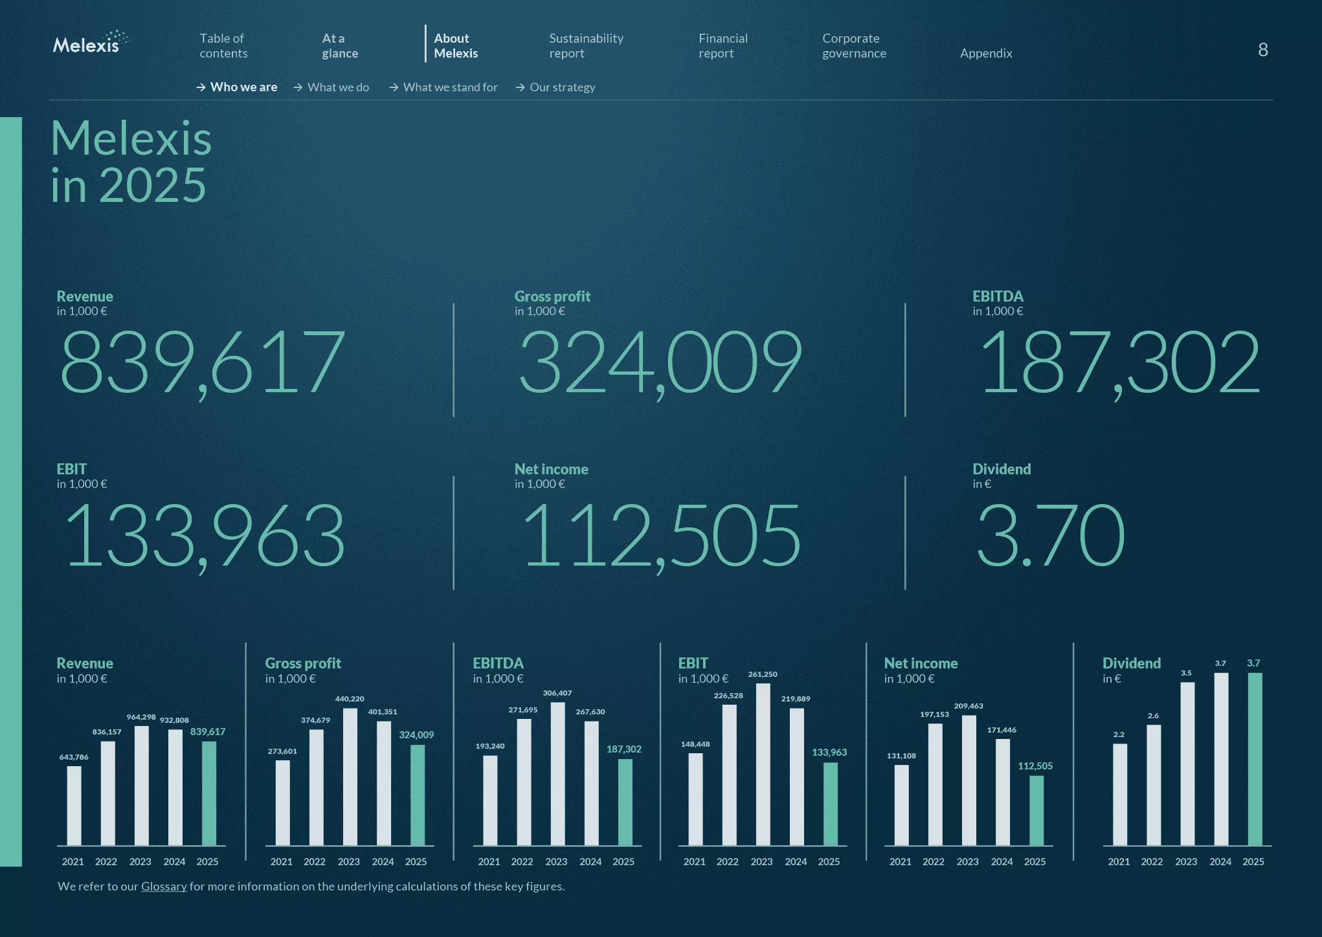Screen dimensions: 1322x937
Task: Click the arrow icon before What we do
Action: point(298,87)
